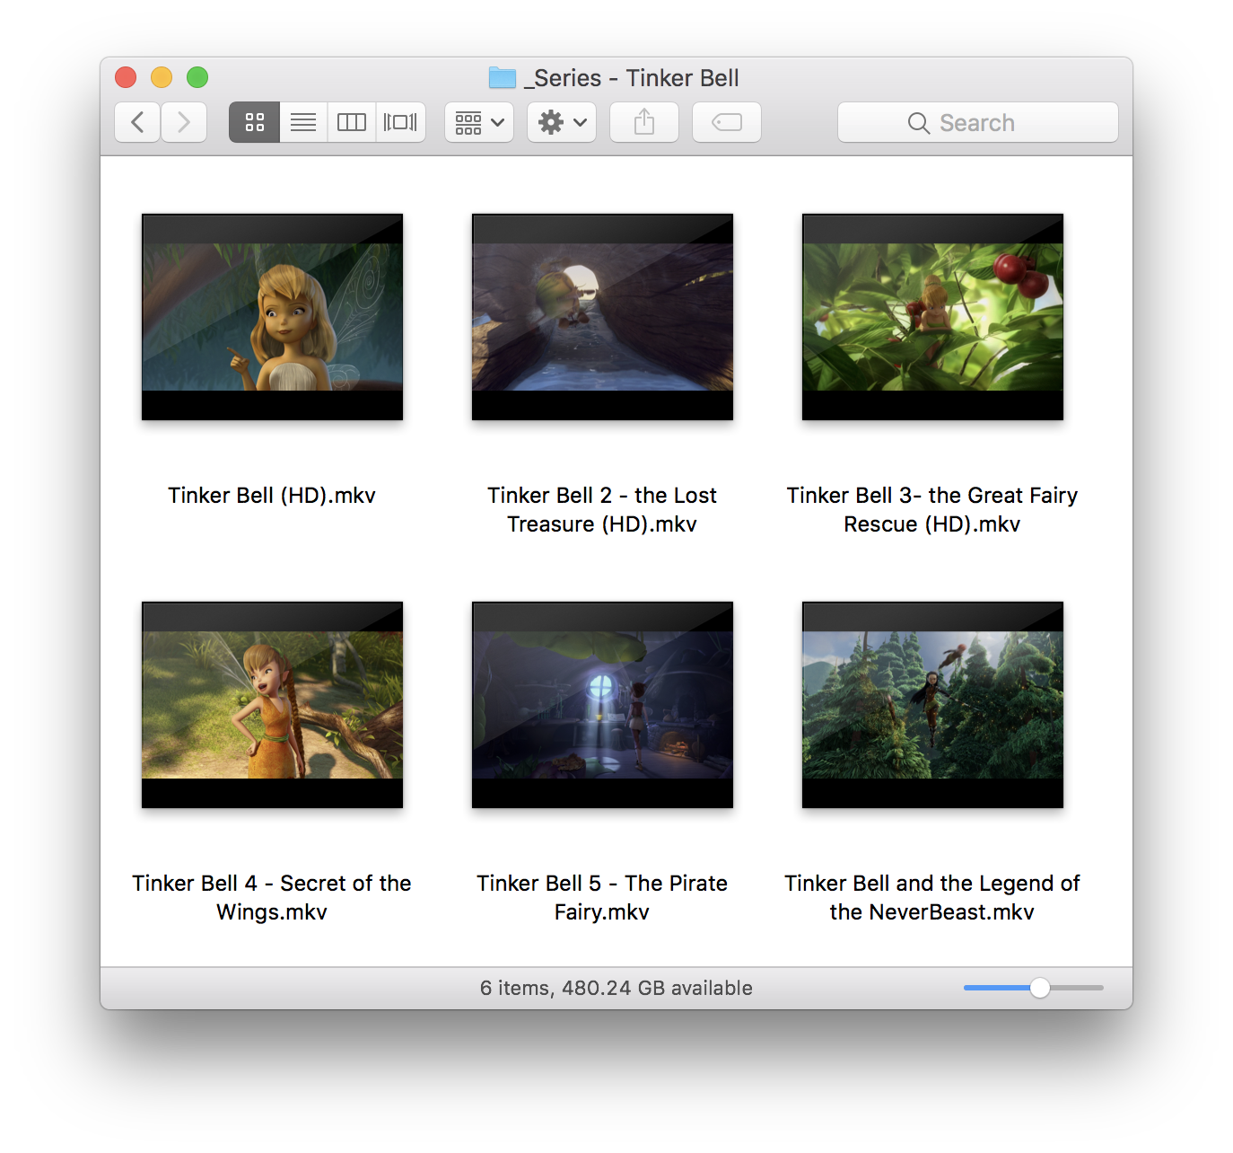Click the name "Tinker Bell 2 - the Lost Treasure (HD).mkv"
Image resolution: width=1233 pixels, height=1153 pixels.
pos(602,510)
